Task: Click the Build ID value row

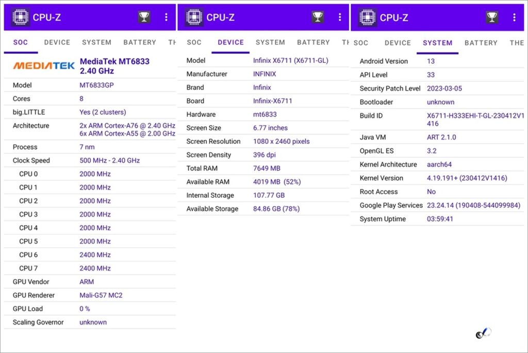Action: [475, 120]
